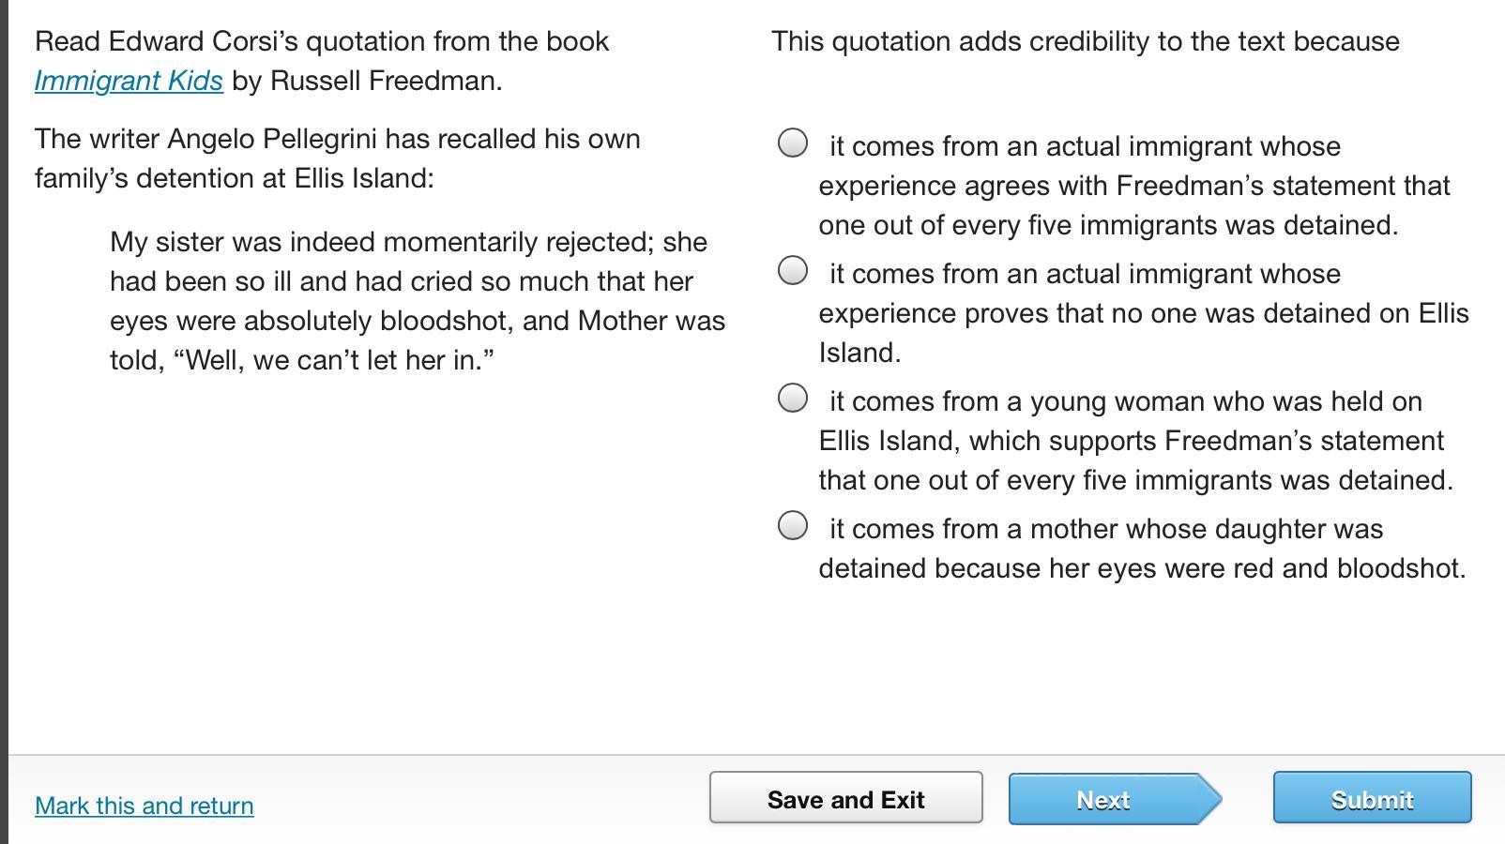Click answer text 'one out of every five immigrants was detained.' in first option

(x=1108, y=225)
